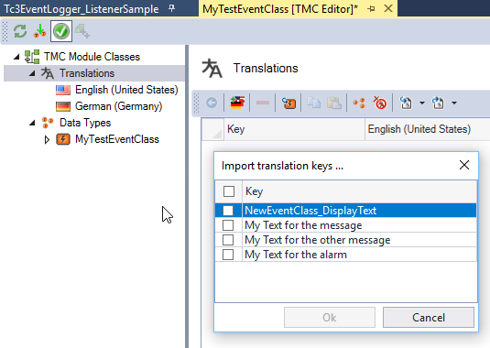The height and width of the screenshot is (348, 490).
Task: Click the import file toolbar icon
Action: coord(406,103)
